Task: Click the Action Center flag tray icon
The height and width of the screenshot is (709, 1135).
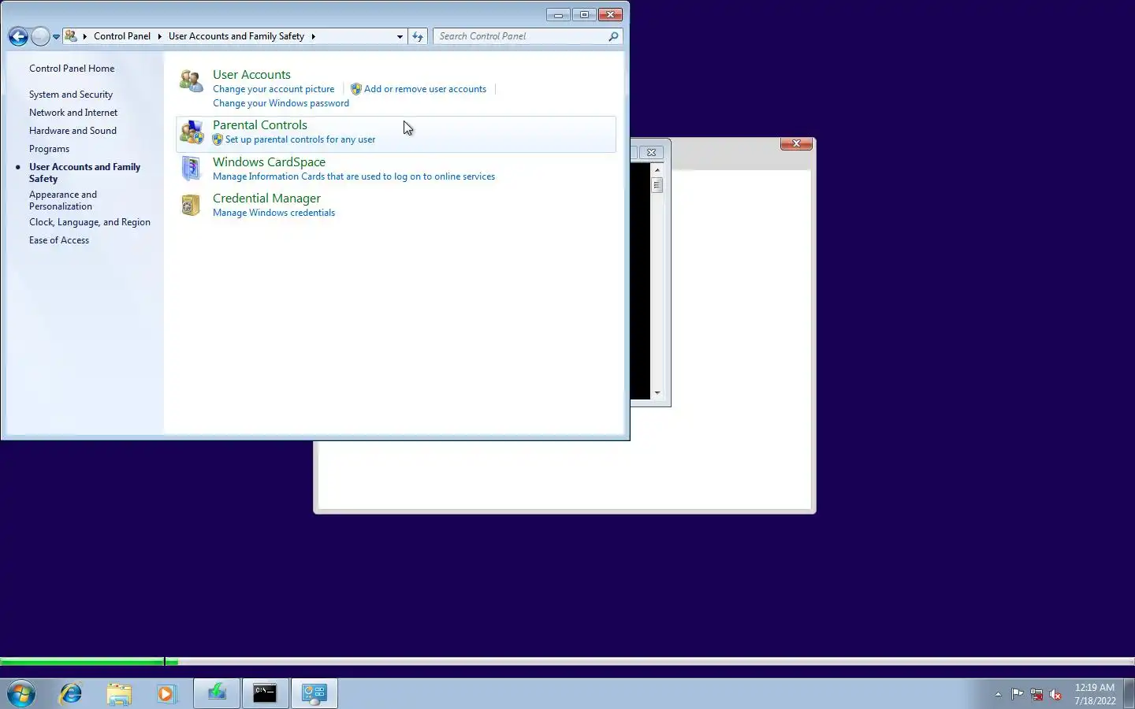Action: click(1018, 694)
